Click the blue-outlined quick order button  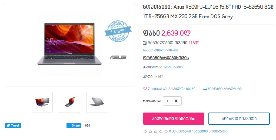(239, 119)
